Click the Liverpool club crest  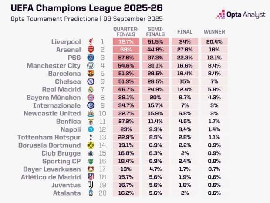pyautogui.click(x=91, y=42)
